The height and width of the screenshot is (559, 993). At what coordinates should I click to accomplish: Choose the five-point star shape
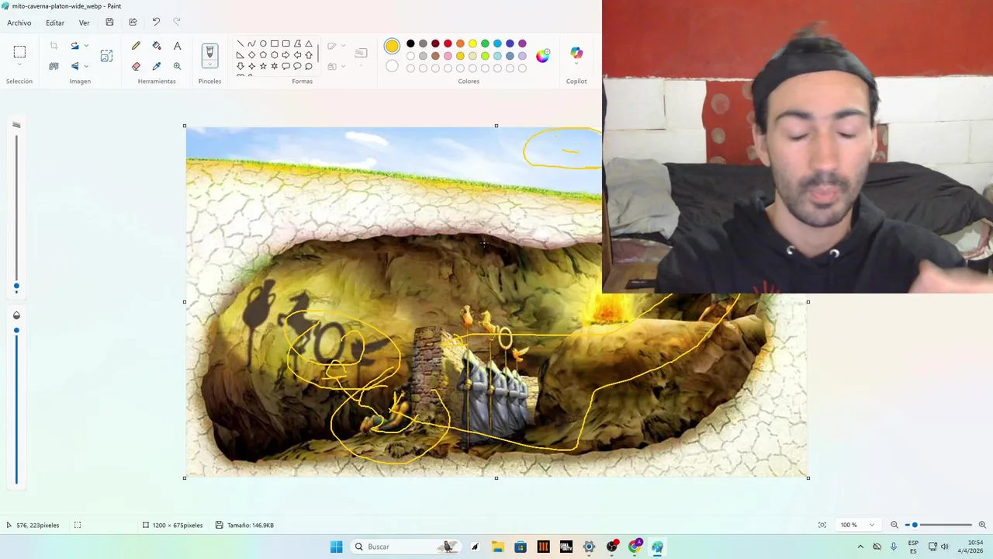pyautogui.click(x=263, y=66)
